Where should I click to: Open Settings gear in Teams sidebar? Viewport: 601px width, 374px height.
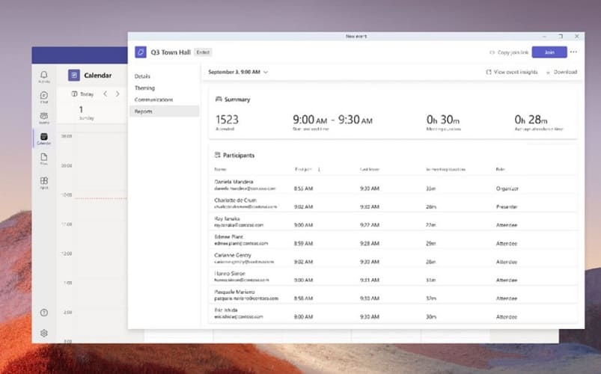(44, 333)
